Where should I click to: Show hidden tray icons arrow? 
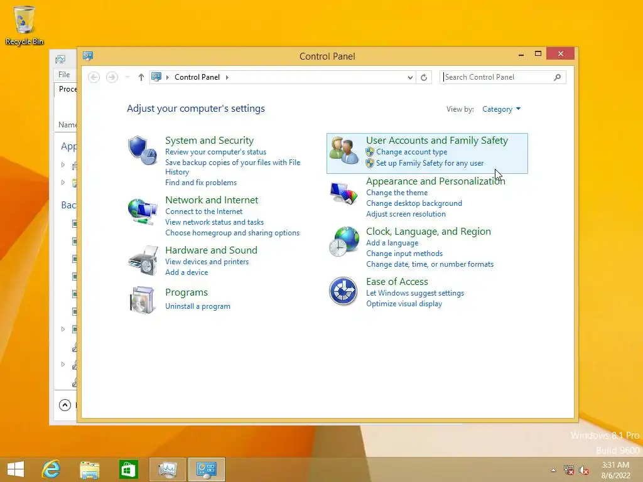pyautogui.click(x=554, y=470)
